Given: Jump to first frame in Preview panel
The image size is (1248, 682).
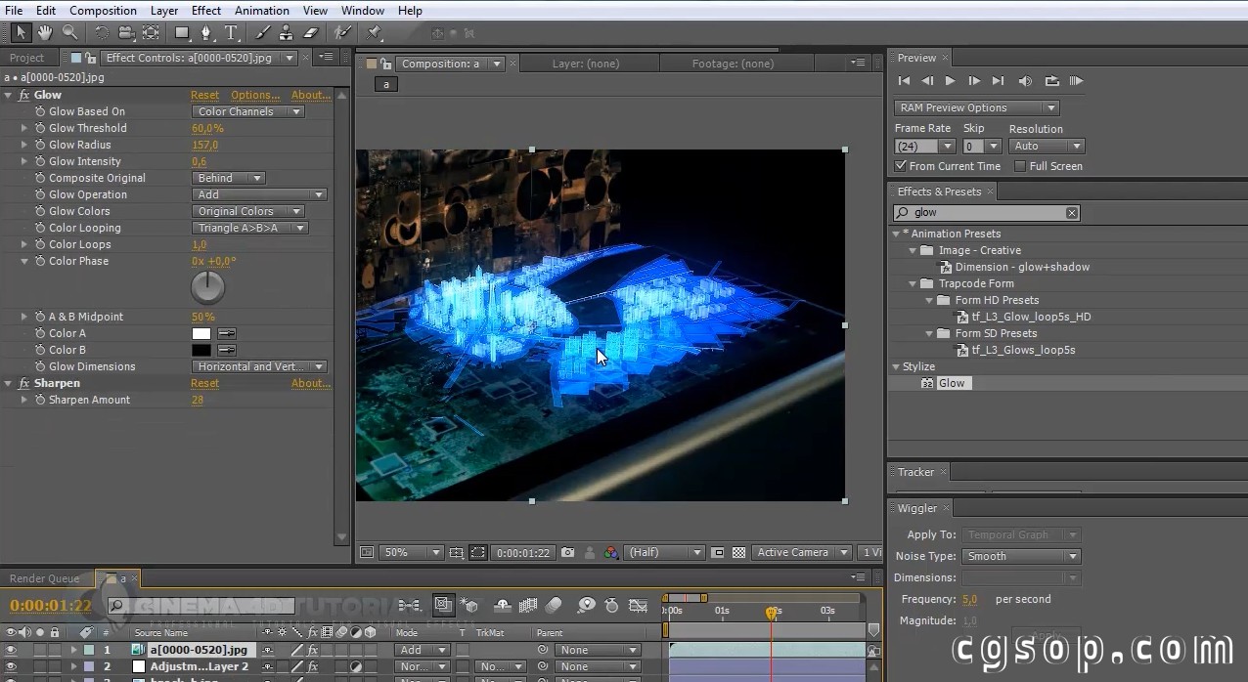Looking at the screenshot, I should (x=904, y=81).
